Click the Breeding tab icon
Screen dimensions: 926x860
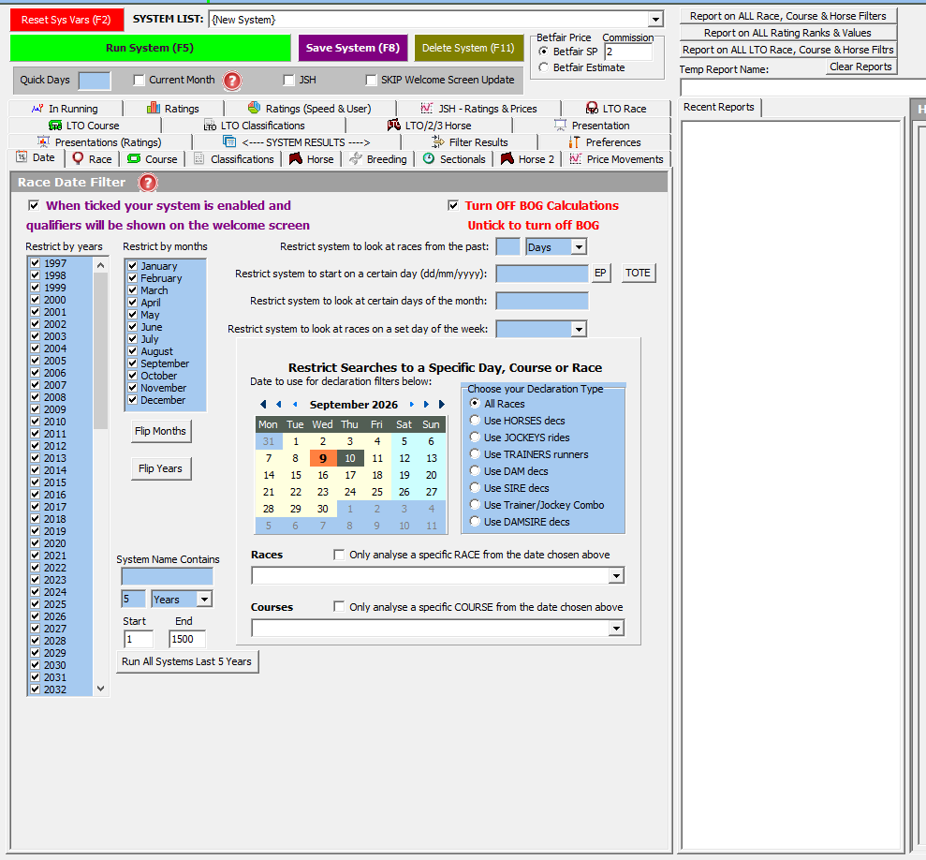coord(356,158)
